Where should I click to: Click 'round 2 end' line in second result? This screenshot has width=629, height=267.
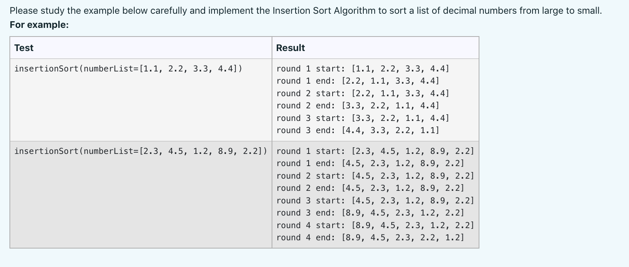pyautogui.click(x=370, y=188)
